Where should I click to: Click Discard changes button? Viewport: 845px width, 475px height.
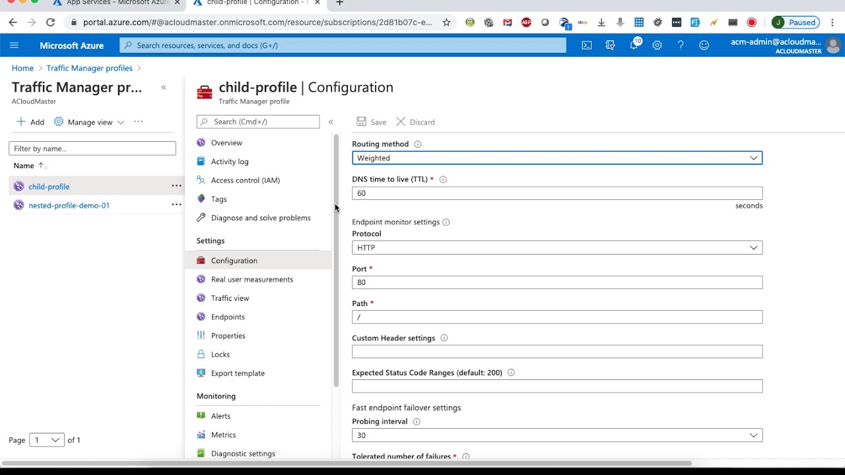(415, 122)
